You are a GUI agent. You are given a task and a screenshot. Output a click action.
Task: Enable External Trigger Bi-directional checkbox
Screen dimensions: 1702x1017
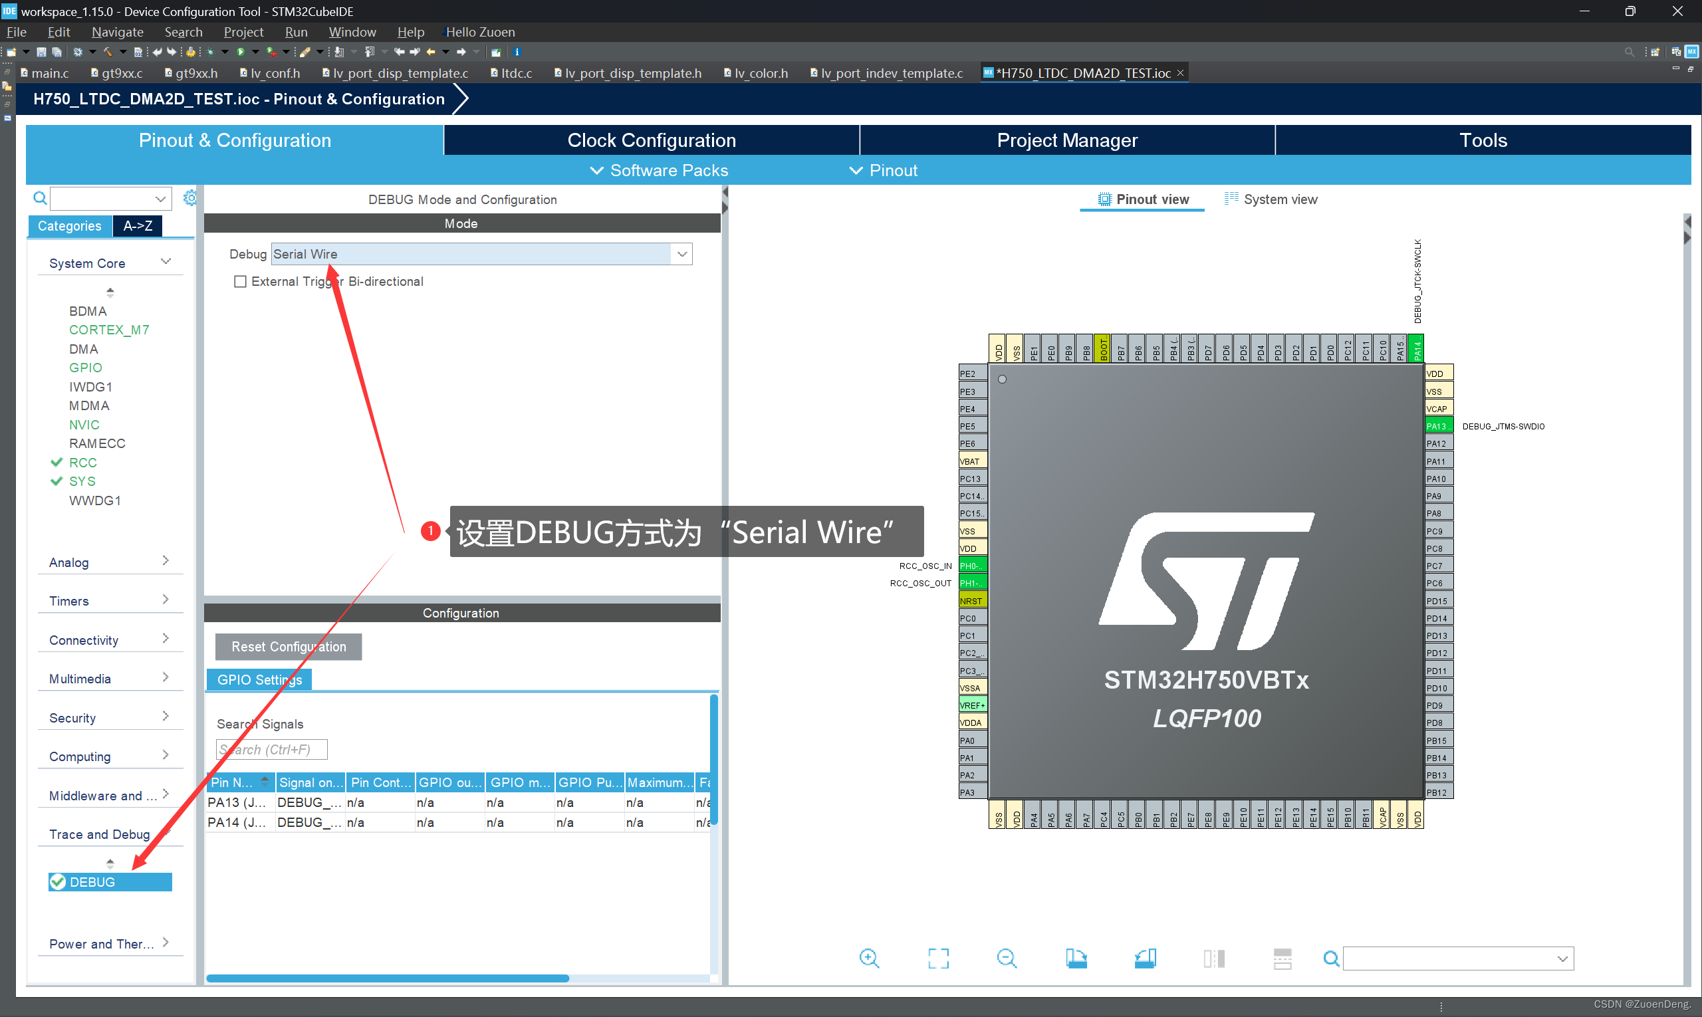point(240,282)
